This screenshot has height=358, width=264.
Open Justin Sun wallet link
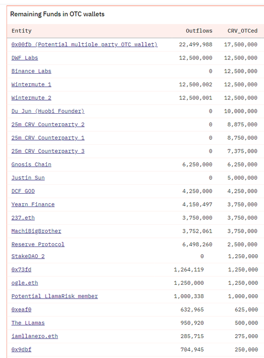pos(28,177)
